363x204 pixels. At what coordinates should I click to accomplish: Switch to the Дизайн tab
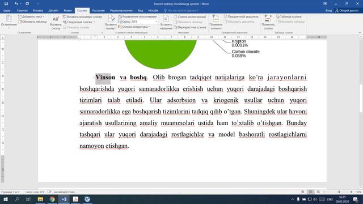53,10
